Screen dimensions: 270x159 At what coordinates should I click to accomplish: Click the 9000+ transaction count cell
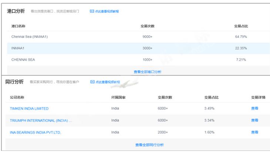tap(148, 37)
